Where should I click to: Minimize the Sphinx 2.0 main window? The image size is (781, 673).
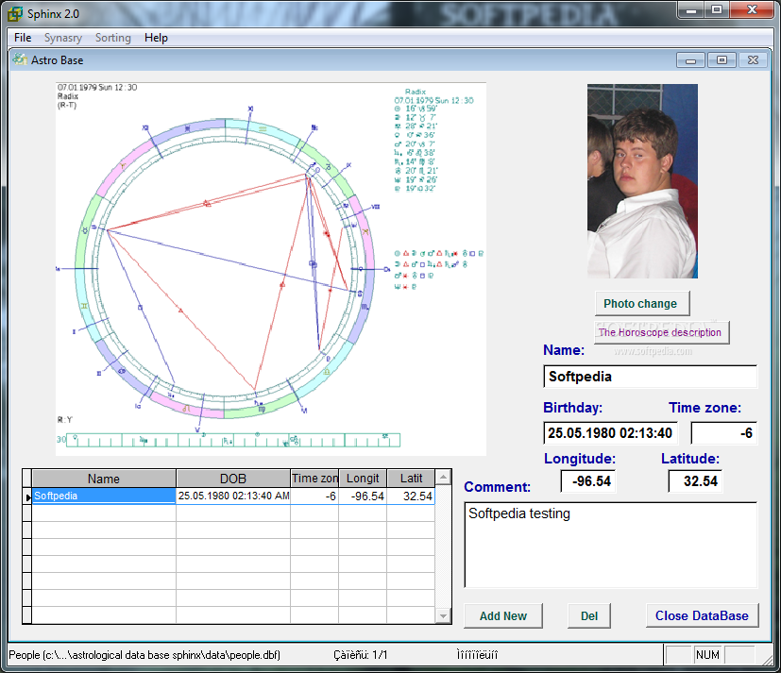[691, 10]
